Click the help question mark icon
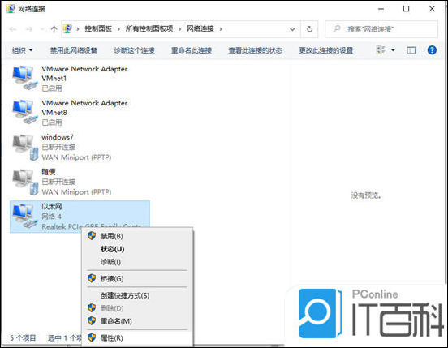The height and width of the screenshot is (348, 448). [x=432, y=50]
